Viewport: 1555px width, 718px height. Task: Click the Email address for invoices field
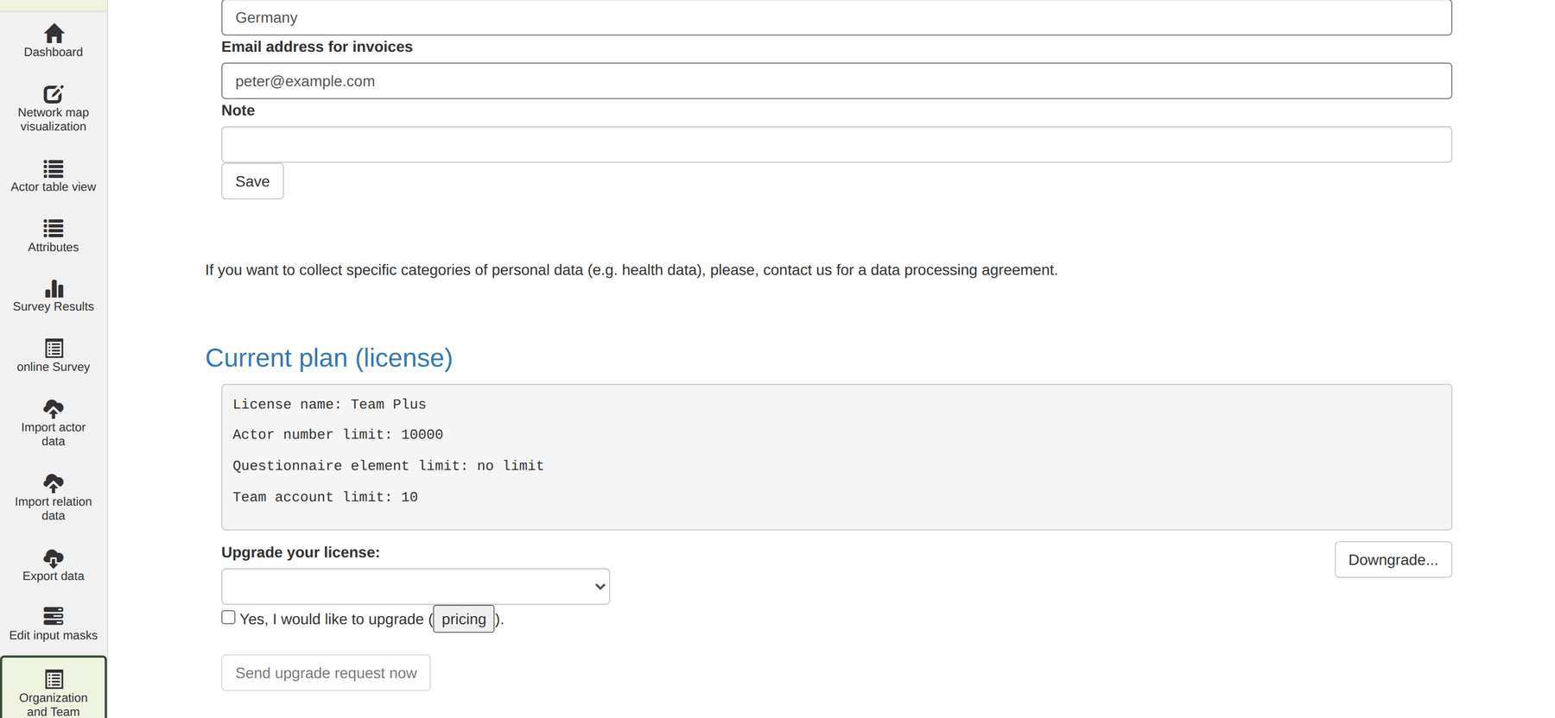[836, 81]
